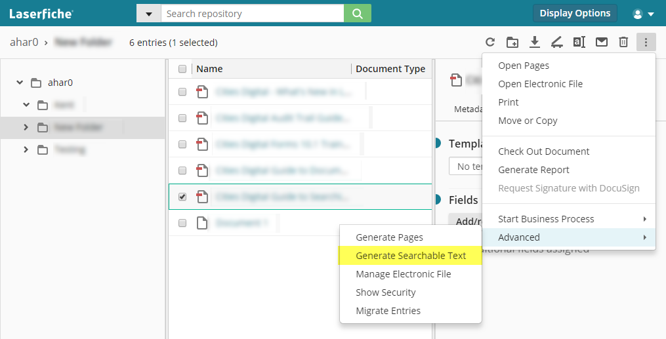Click the new folder icon
The image size is (666, 339).
pos(512,43)
